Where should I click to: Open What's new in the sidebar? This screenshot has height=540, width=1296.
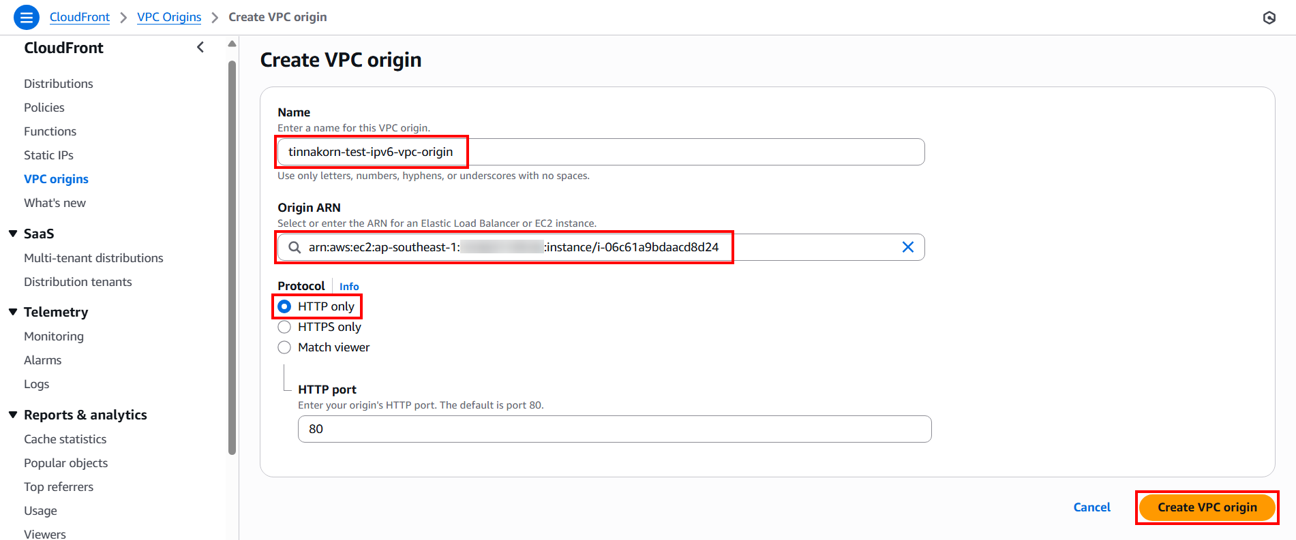coord(55,203)
